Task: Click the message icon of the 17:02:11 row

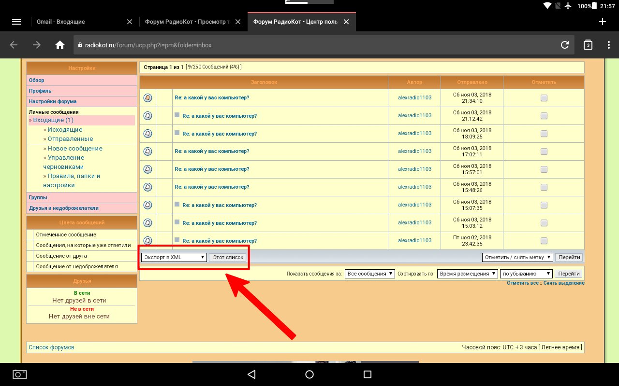Action: (x=148, y=152)
